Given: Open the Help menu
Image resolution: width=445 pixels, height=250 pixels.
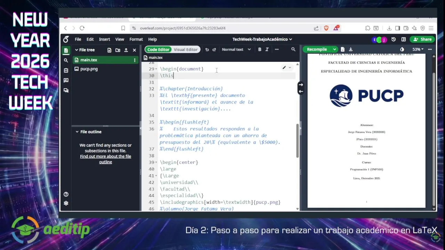Looking at the screenshot, I should pyautogui.click(x=152, y=39).
